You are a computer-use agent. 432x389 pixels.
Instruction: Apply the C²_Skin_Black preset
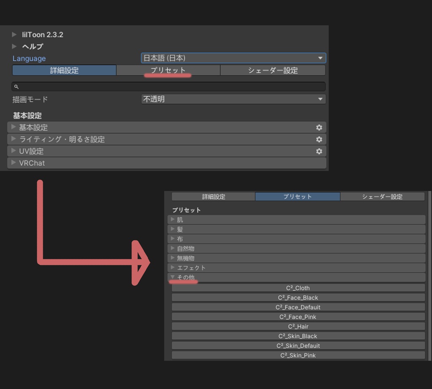click(298, 336)
